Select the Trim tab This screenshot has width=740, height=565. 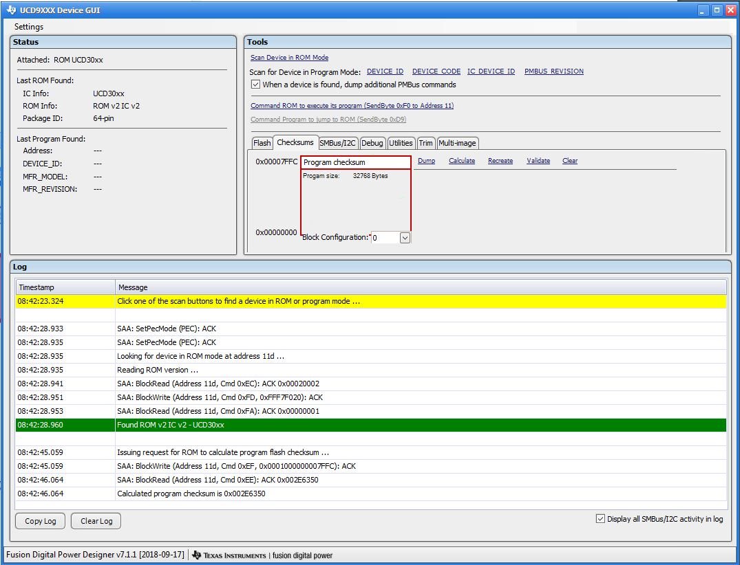[425, 143]
